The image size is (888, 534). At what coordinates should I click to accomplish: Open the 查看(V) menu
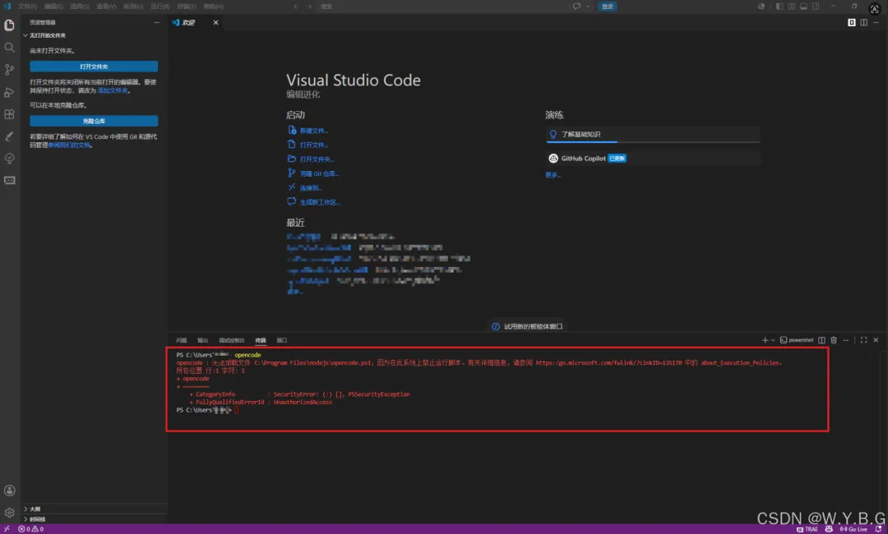pos(106,7)
